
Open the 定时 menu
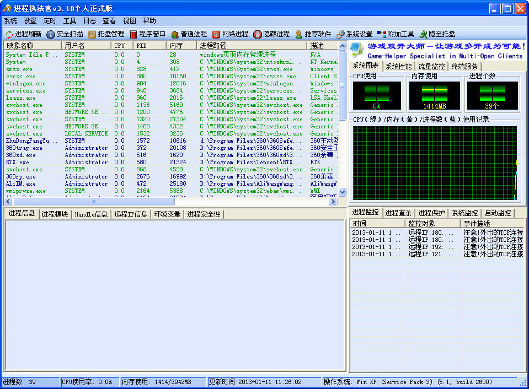click(x=50, y=21)
